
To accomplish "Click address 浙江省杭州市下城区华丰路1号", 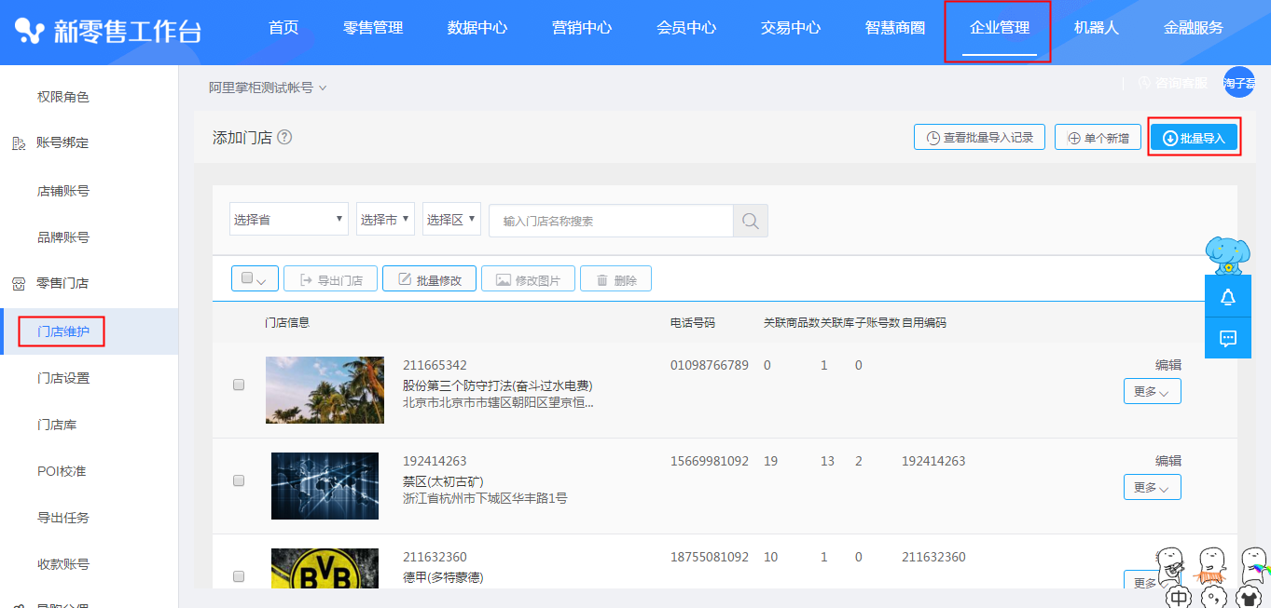I will point(485,498).
